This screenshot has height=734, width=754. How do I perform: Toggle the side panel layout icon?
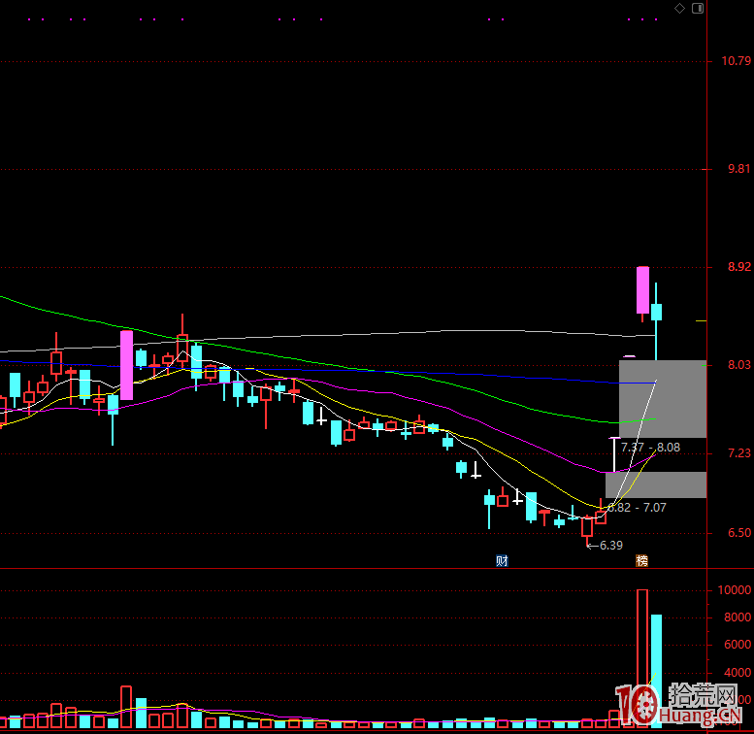(x=698, y=8)
